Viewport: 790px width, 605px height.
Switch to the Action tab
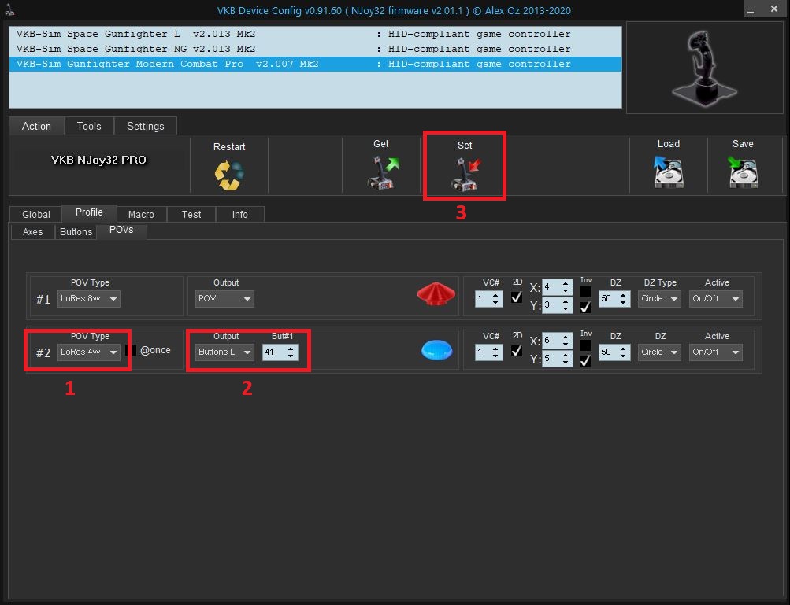[x=36, y=126]
